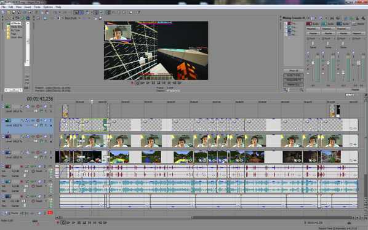
Task: Zoom in the Mixing Console with magnifier
Action: (x=302, y=90)
